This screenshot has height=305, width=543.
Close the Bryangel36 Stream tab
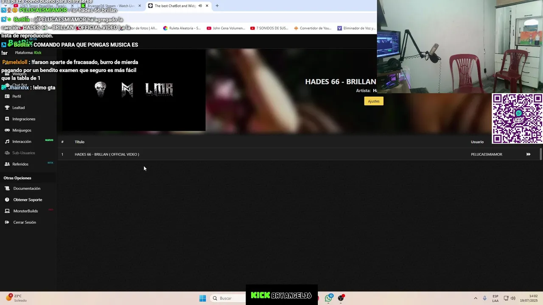(140, 6)
